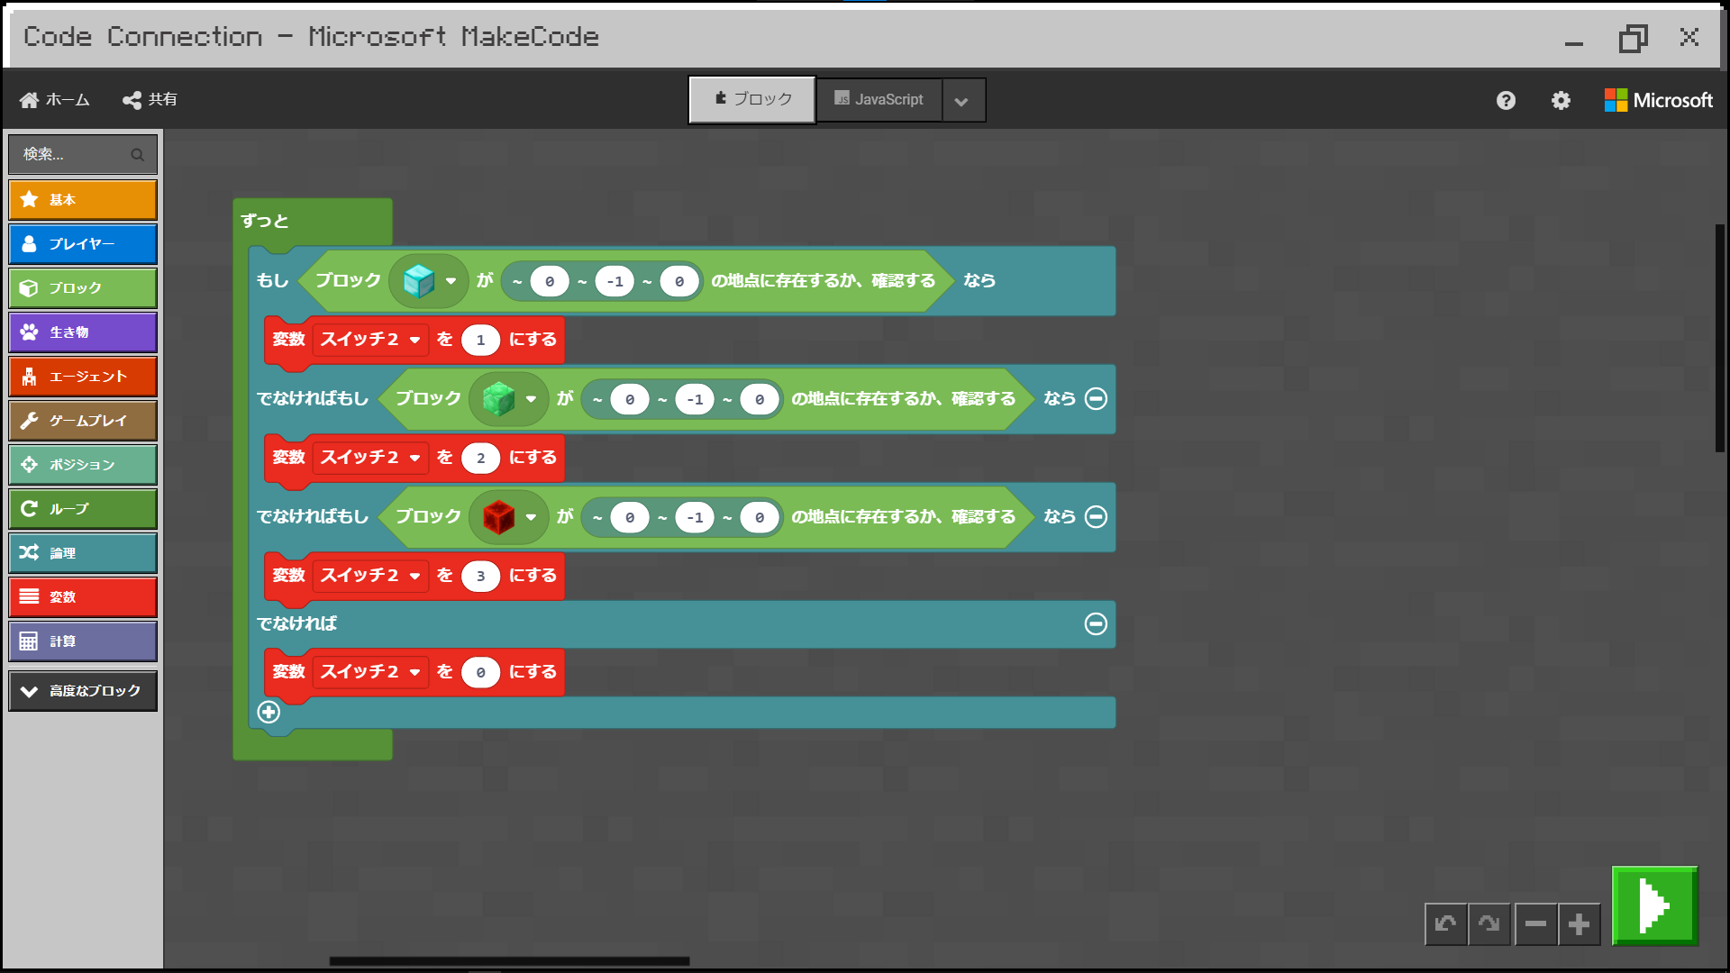Switch to JavaScript editor tab
The width and height of the screenshot is (1730, 973).
click(x=879, y=99)
